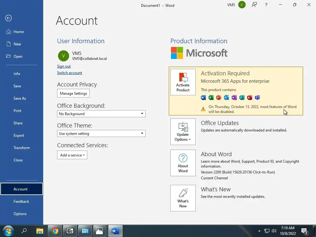Click the OneNote app icon in product list
This screenshot has width=316, height=237.
[234, 98]
